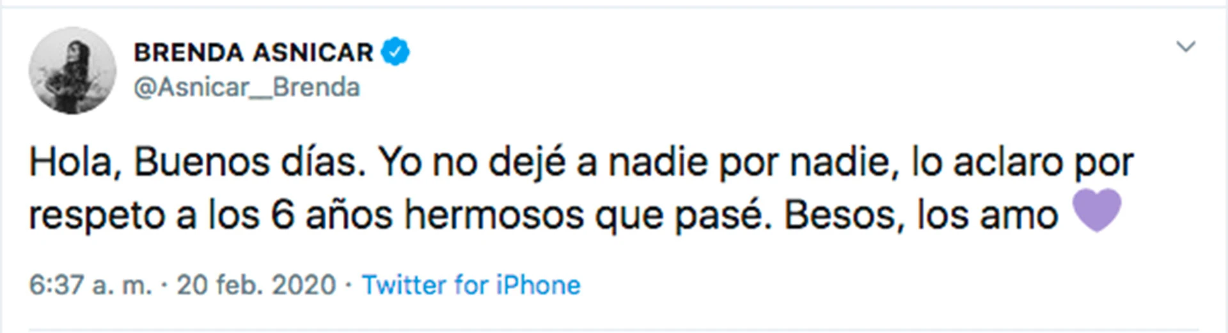Click Brenda Asnicar's profile picture
The height and width of the screenshot is (333, 1228).
72,71
